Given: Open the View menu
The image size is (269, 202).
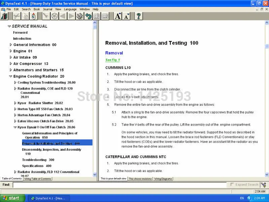Looking at the screenshot, I should tap(58, 9).
